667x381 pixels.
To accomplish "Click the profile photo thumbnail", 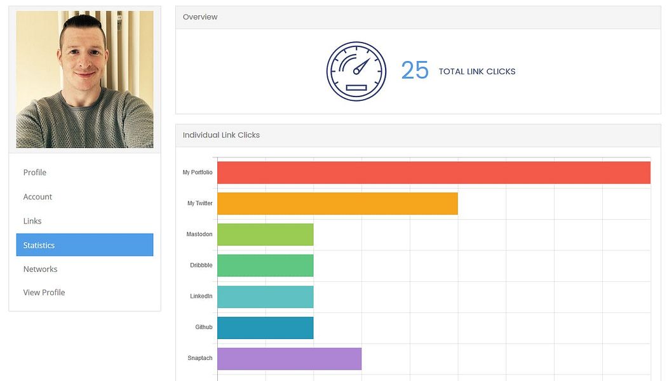I will pyautogui.click(x=84, y=79).
